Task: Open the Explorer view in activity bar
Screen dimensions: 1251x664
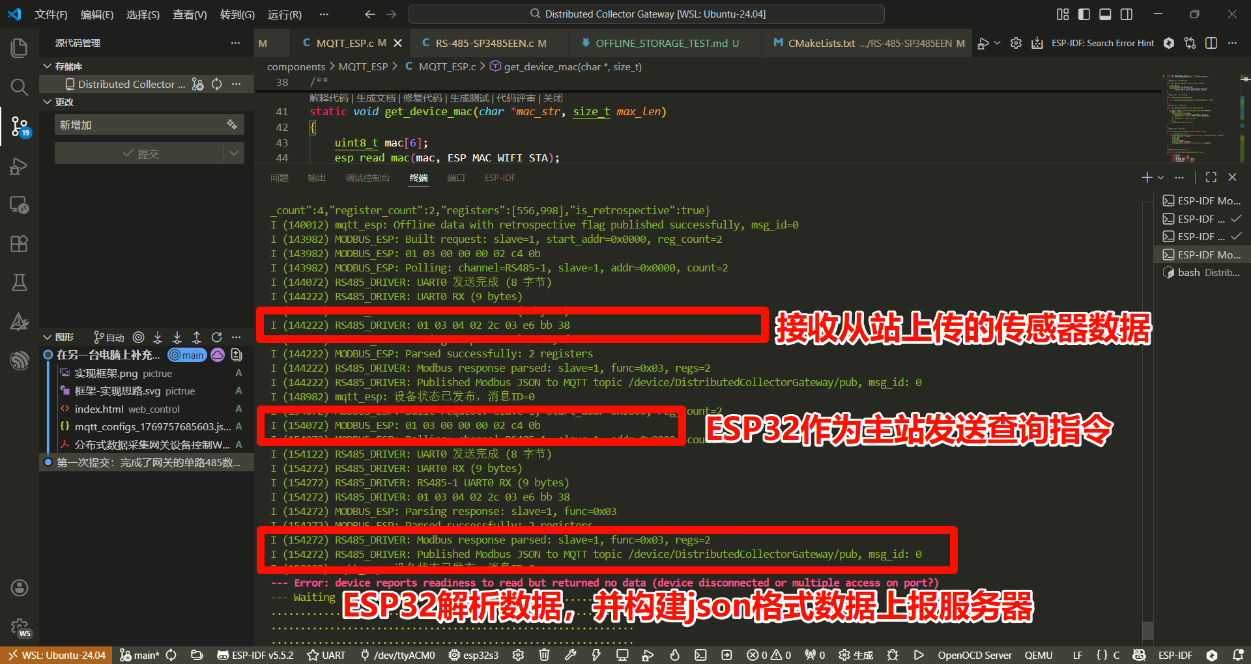Action: pos(20,48)
